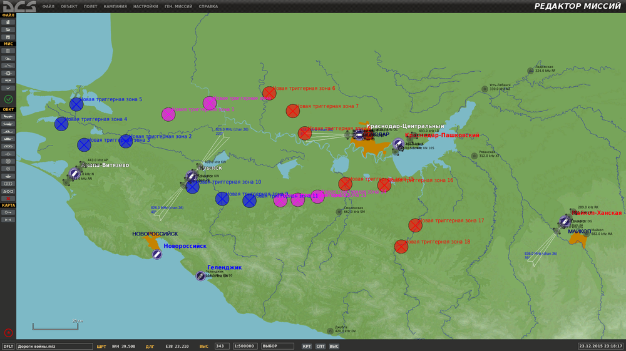Select the Майкоп-Ханская airfield icon
626x351 pixels.
(565, 221)
